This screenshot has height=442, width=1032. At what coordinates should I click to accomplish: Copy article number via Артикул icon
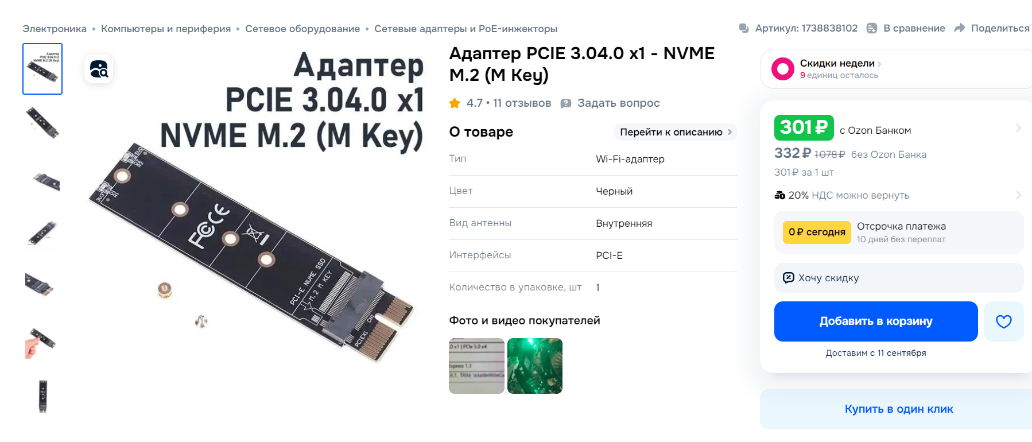(744, 28)
